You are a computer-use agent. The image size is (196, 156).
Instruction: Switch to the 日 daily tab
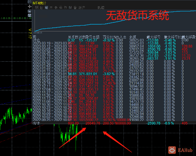click(x=42, y=7)
